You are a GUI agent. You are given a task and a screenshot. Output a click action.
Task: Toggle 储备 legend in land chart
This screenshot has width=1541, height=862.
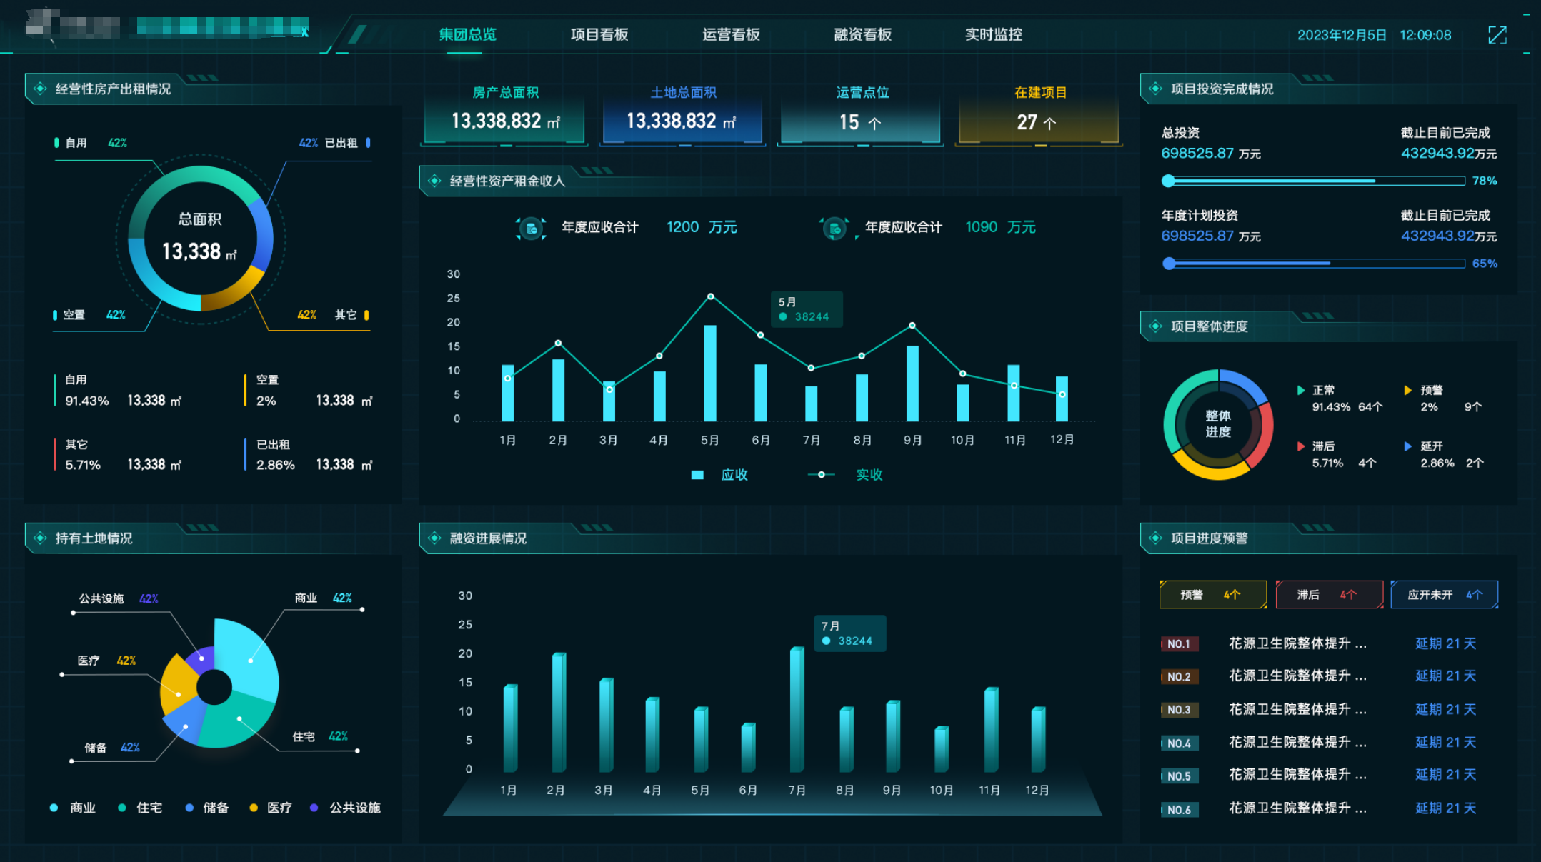pos(207,808)
